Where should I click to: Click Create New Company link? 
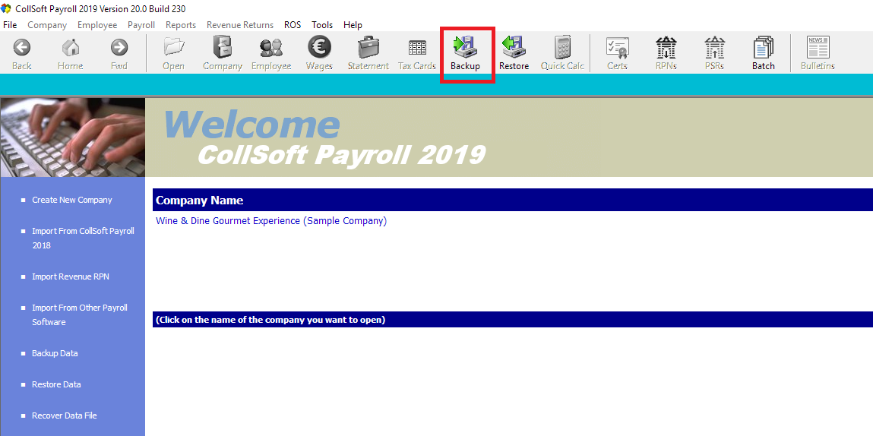click(71, 200)
